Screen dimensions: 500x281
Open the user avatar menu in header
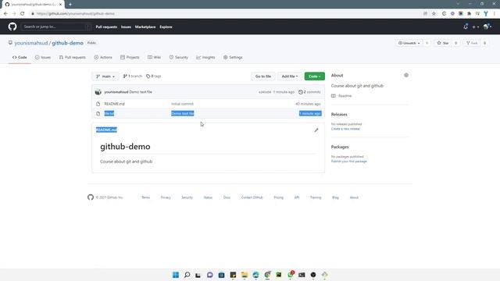487,27
